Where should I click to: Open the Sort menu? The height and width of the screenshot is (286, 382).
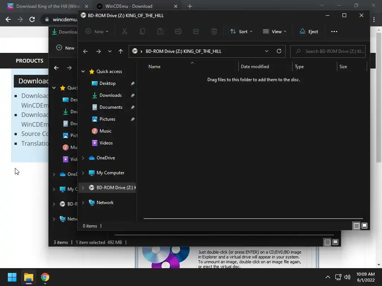[241, 31]
